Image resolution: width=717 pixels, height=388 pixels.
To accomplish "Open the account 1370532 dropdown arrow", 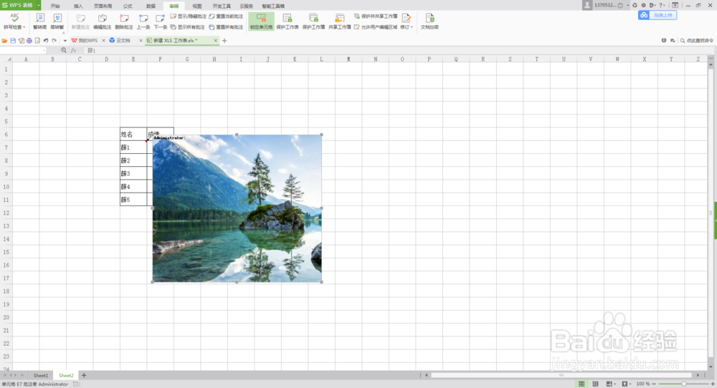I will click(x=627, y=6).
